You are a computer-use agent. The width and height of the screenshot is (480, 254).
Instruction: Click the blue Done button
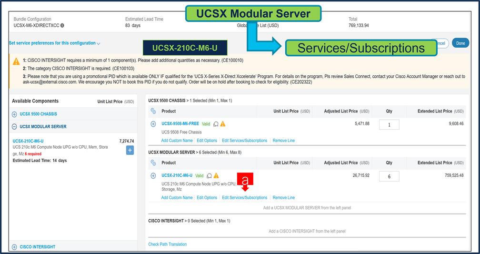tap(460, 43)
